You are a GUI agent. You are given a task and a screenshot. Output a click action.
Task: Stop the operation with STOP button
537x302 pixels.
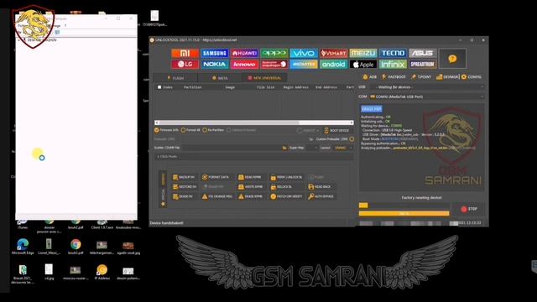[469, 209]
